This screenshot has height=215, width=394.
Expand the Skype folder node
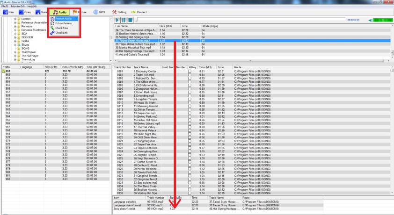[x=15, y=45]
